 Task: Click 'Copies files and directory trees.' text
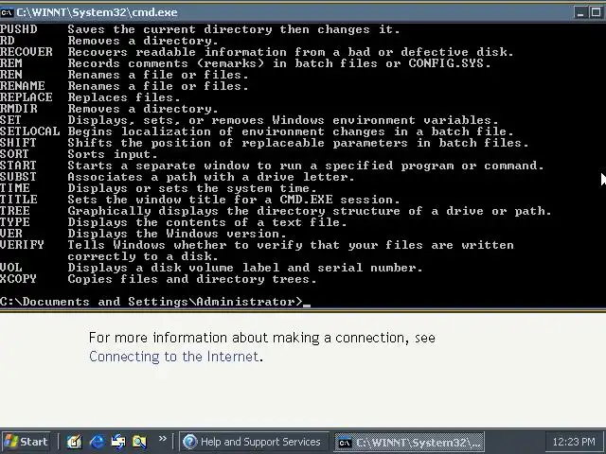coord(192,279)
